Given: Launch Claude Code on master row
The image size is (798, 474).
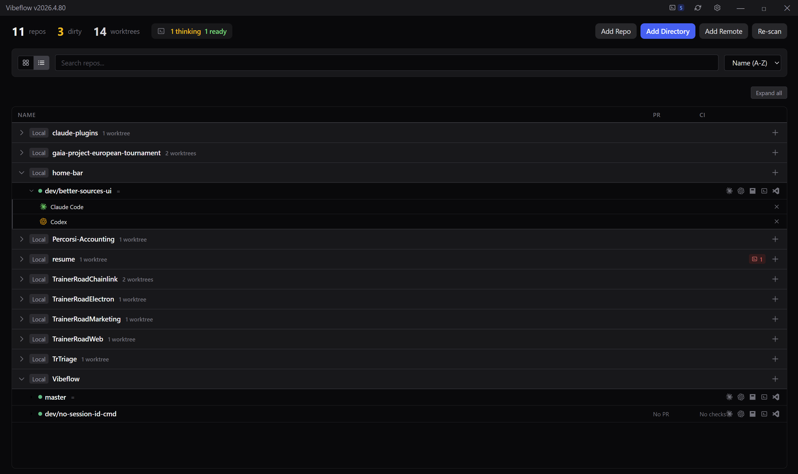Looking at the screenshot, I should pyautogui.click(x=729, y=397).
